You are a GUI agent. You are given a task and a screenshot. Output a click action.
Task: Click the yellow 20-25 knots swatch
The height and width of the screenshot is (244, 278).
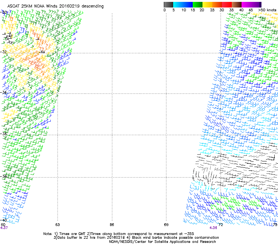[207, 5]
